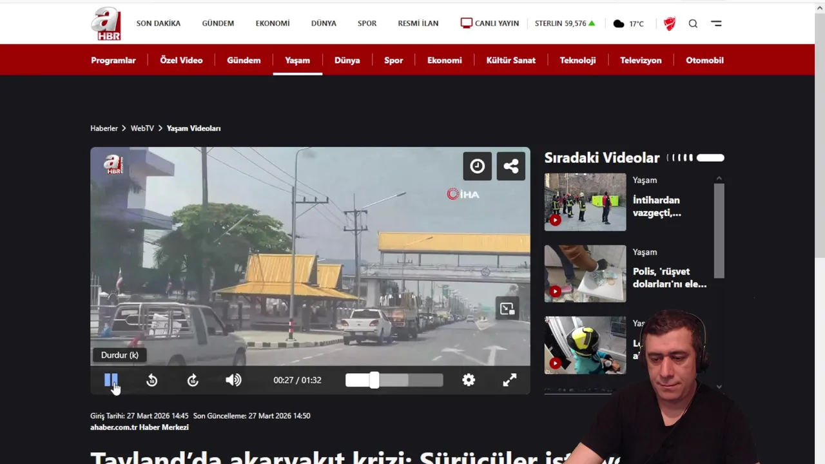The height and width of the screenshot is (464, 825).
Task: Skip the video forward 10 seconds
Action: coord(193,380)
